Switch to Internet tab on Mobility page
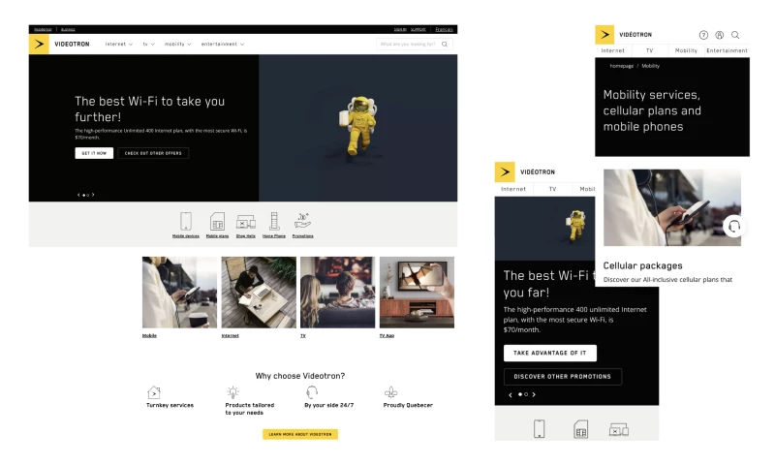The height and width of the screenshot is (465, 775). 613,50
